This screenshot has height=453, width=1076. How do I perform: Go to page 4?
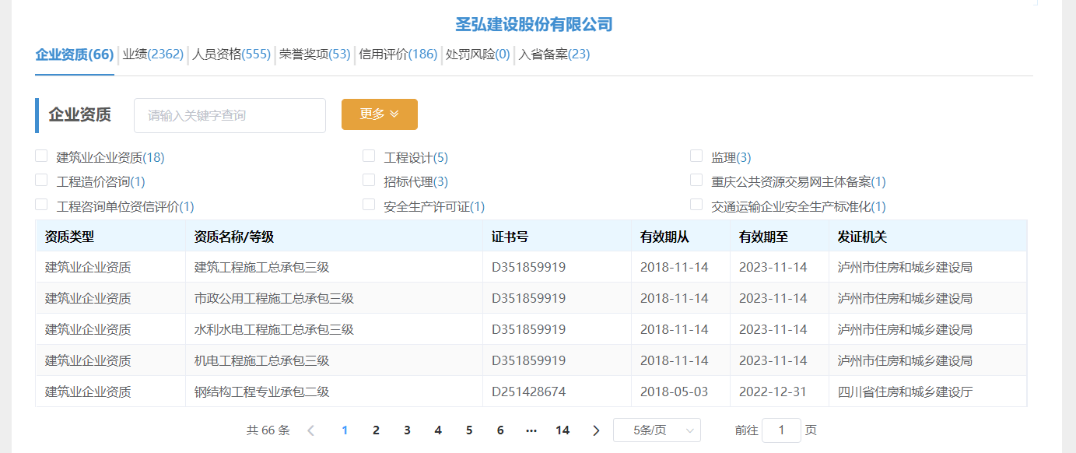438,430
